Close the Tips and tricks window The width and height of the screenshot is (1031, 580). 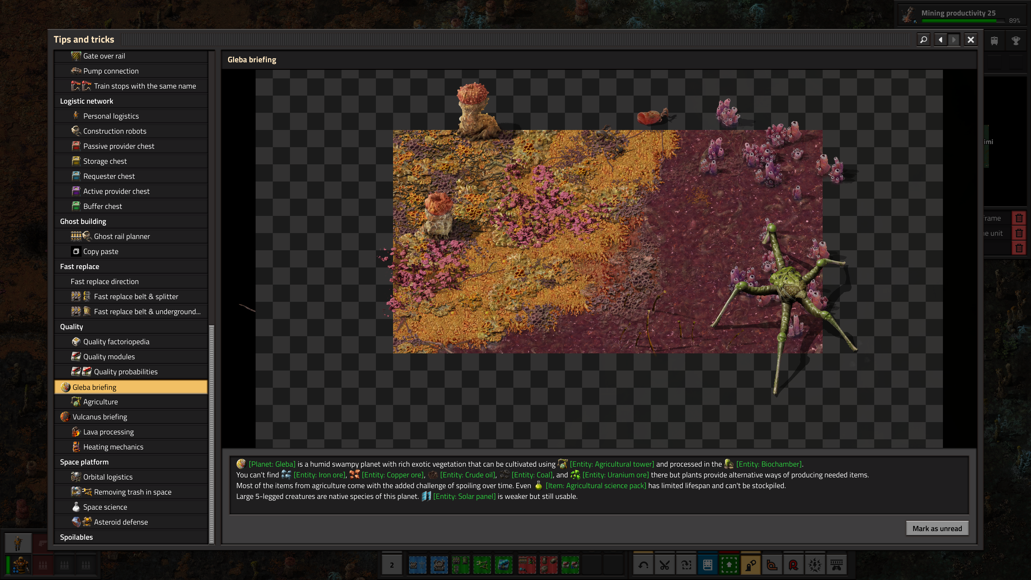[971, 40]
